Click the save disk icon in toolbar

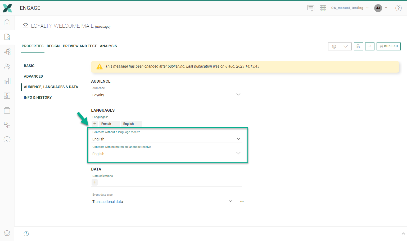click(x=358, y=46)
